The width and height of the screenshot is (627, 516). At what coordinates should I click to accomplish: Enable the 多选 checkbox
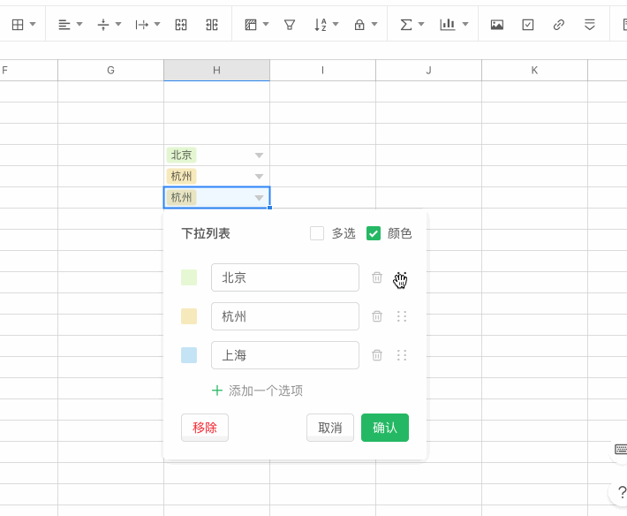coord(317,233)
